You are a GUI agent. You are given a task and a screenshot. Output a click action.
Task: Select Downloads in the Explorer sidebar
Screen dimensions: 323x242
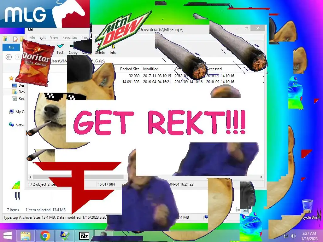click(x=18, y=92)
